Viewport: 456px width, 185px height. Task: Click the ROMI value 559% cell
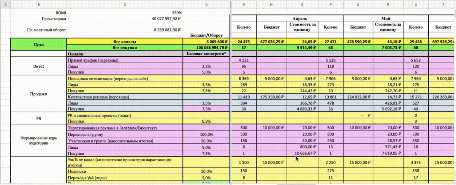click(x=125, y=13)
